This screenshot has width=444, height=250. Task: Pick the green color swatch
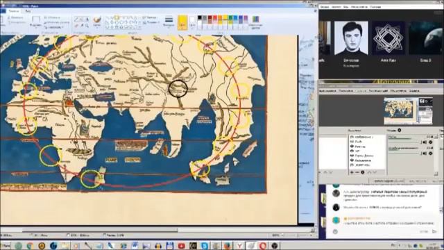(x=230, y=18)
